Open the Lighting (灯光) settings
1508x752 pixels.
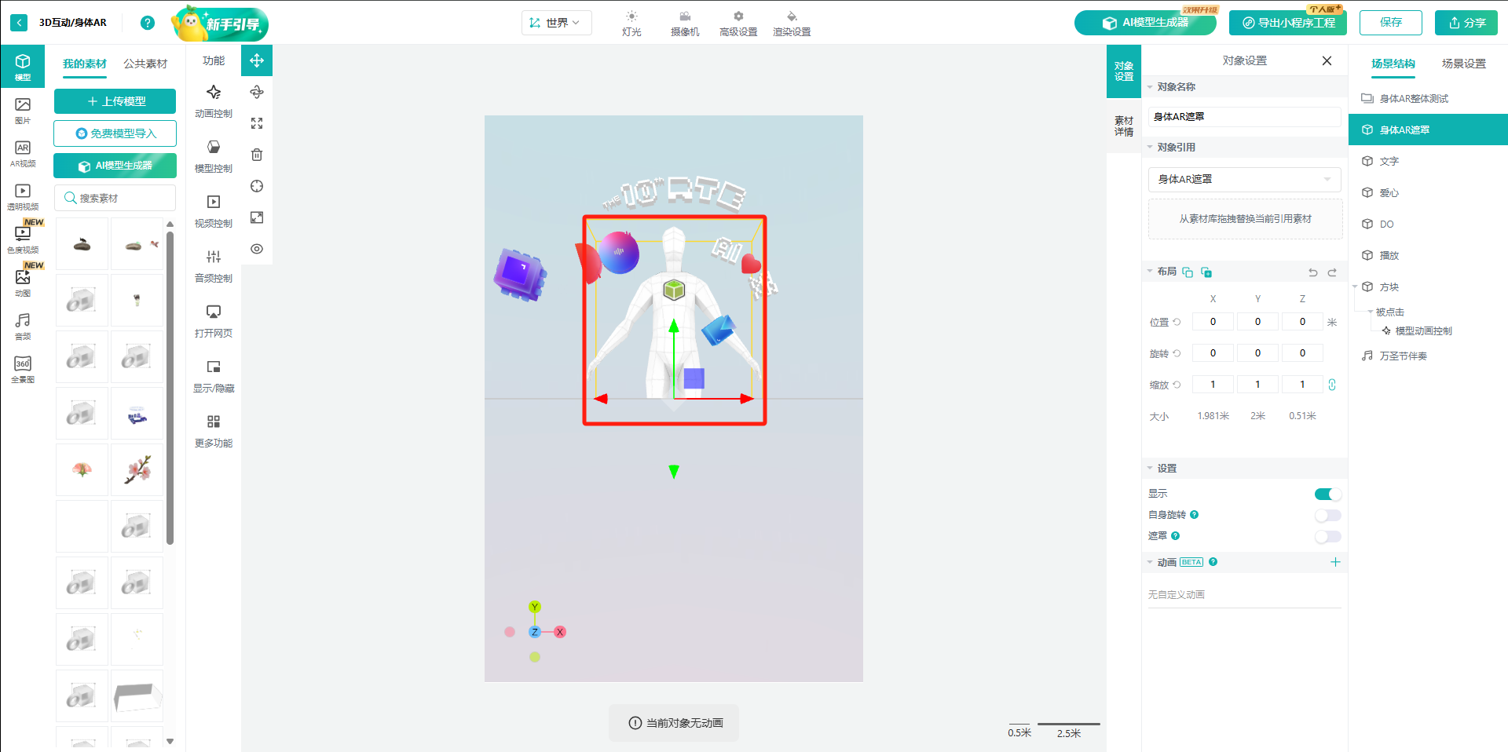631,24
